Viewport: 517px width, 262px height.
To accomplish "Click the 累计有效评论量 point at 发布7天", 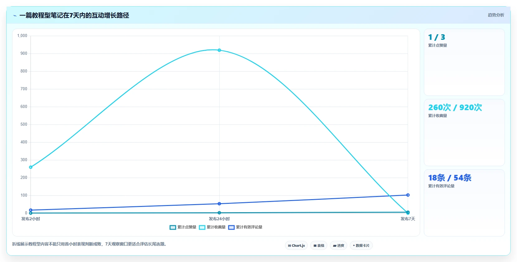I will (x=408, y=195).
